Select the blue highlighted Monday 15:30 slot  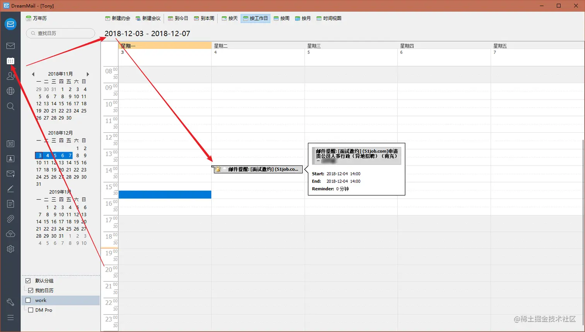coord(165,194)
